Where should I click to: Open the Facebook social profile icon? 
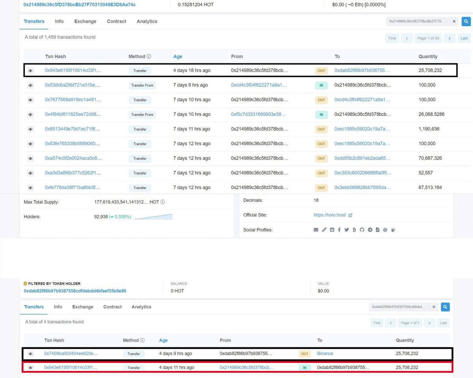[x=339, y=230]
